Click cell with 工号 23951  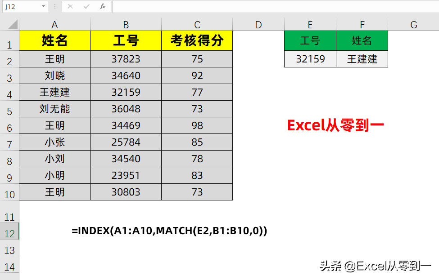[x=126, y=175]
